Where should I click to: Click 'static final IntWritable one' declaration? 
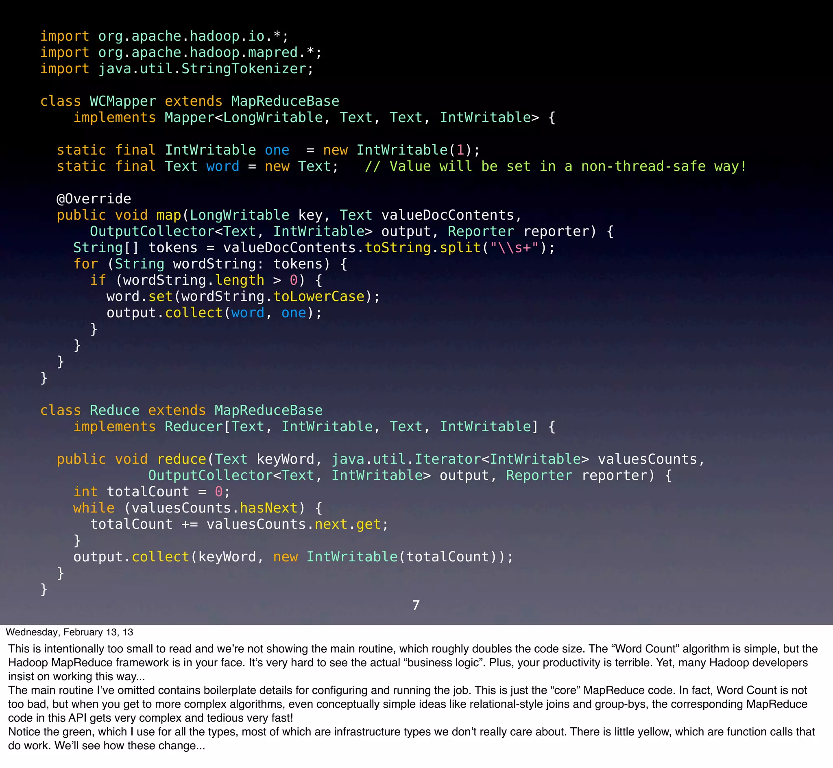[173, 150]
